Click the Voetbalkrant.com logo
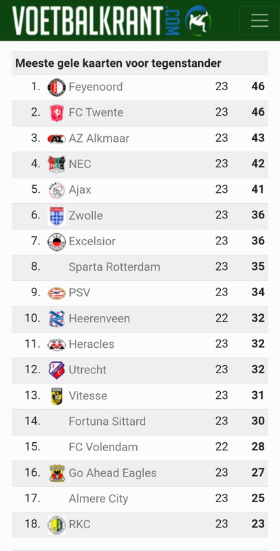The height and width of the screenshot is (551, 280). (111, 20)
